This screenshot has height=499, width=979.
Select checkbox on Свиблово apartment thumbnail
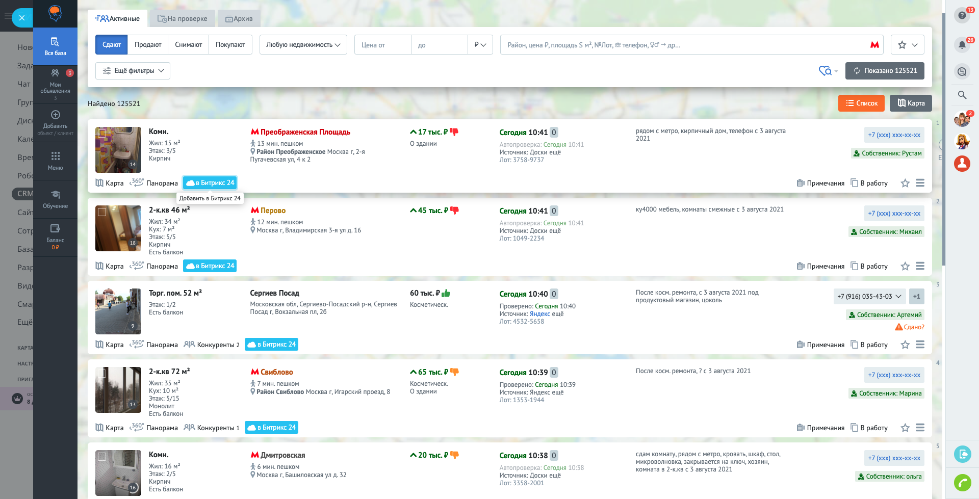tap(102, 374)
